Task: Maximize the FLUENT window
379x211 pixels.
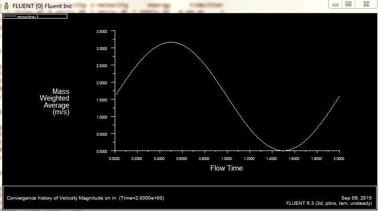Action: click(348, 4)
